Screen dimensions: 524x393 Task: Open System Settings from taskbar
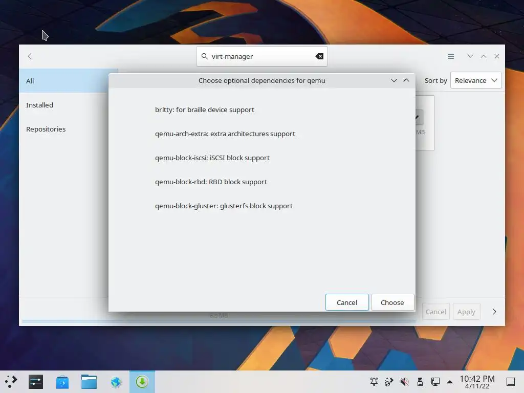pyautogui.click(x=36, y=382)
